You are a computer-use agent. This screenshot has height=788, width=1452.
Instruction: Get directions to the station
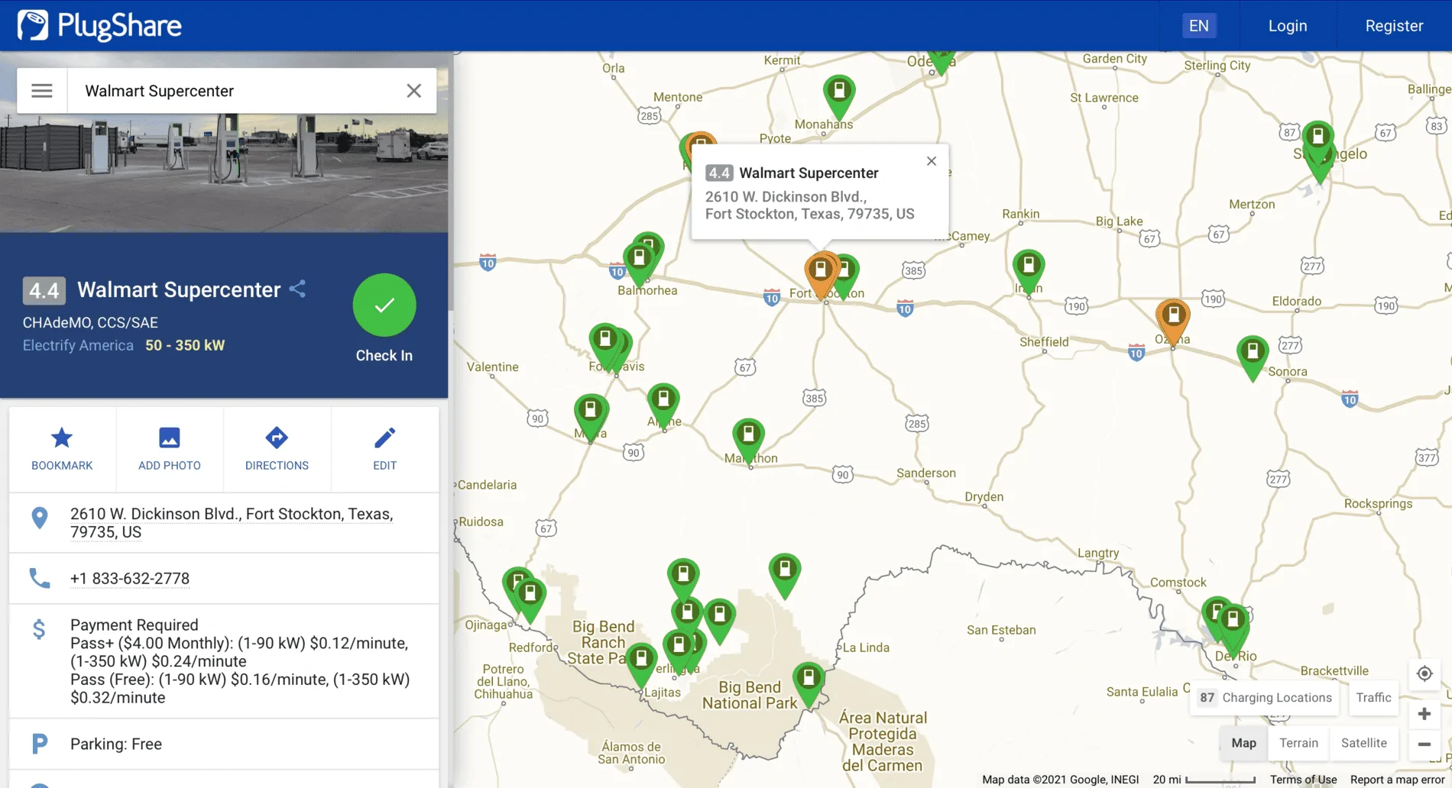coord(277,449)
